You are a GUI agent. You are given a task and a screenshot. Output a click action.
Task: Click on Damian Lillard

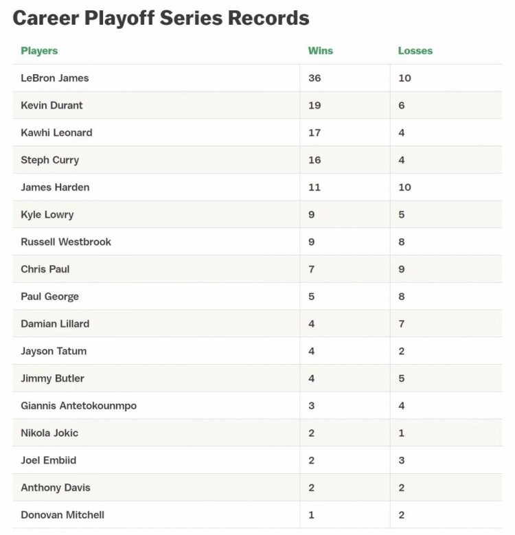click(x=55, y=323)
